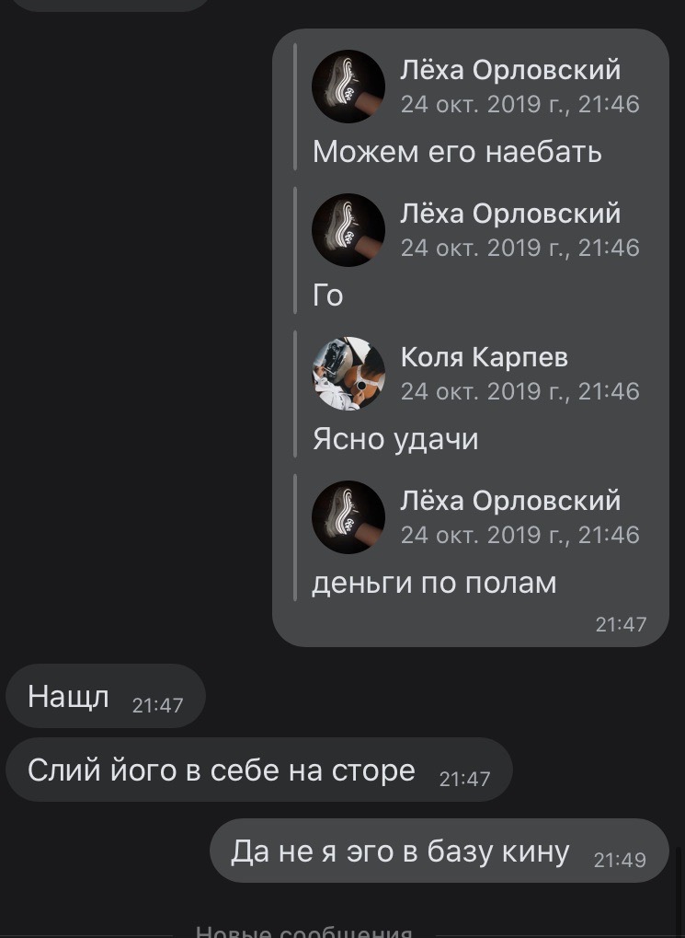Viewport: 685px width, 938px height.
Task: Tap the 'Ясно удачи' forwarded message
Action: [395, 439]
